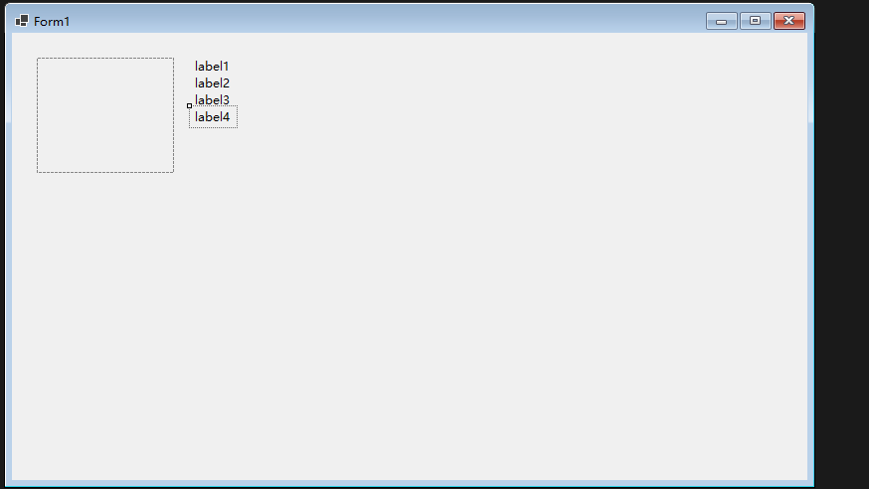Select the empty dashed picture box
This screenshot has height=489, width=869.
[105, 115]
